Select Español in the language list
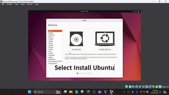 (55, 33)
